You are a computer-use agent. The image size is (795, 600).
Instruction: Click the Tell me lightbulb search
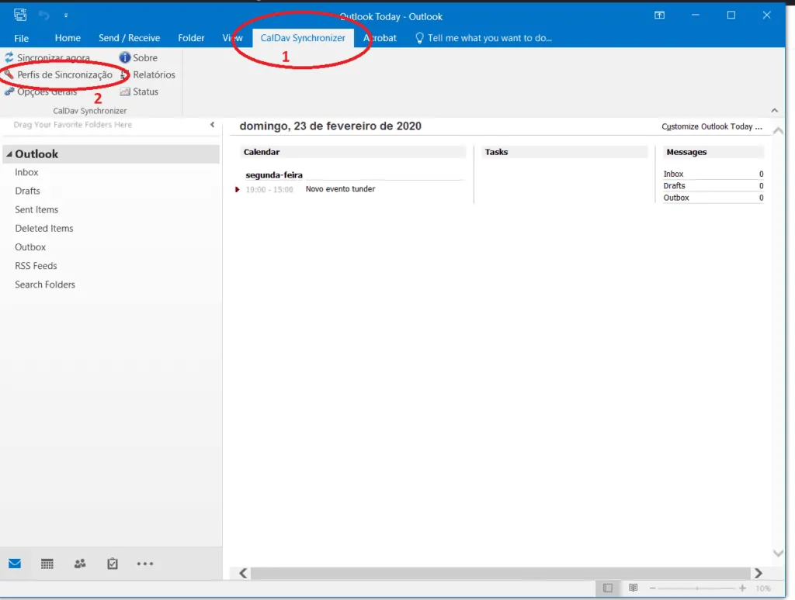483,38
